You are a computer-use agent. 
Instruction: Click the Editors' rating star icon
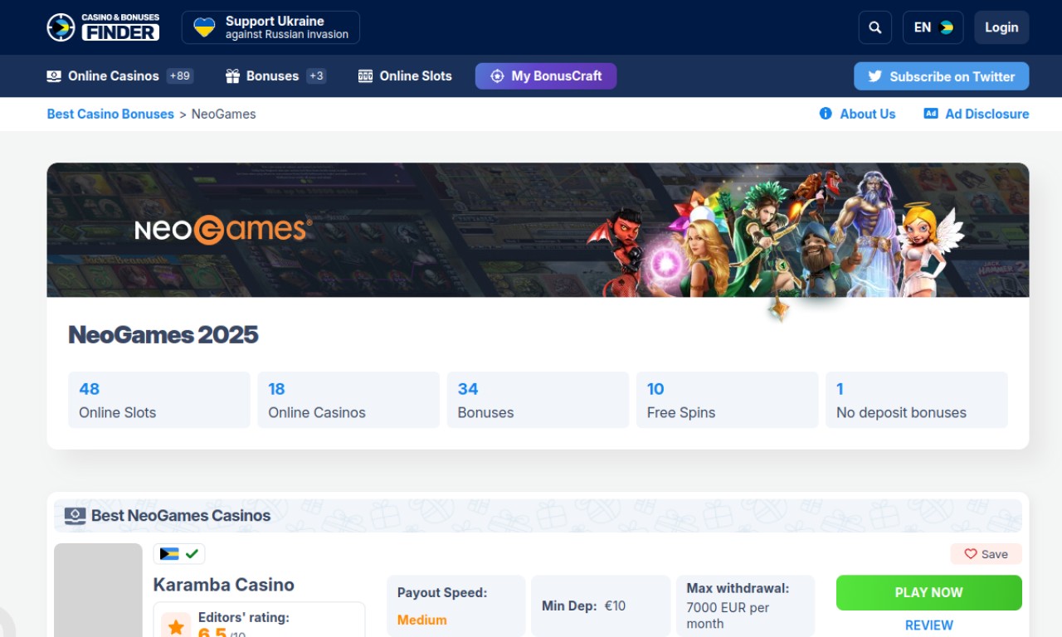pos(176,626)
